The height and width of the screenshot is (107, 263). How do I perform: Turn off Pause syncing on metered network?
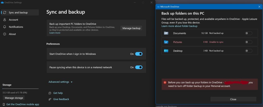[139, 67]
